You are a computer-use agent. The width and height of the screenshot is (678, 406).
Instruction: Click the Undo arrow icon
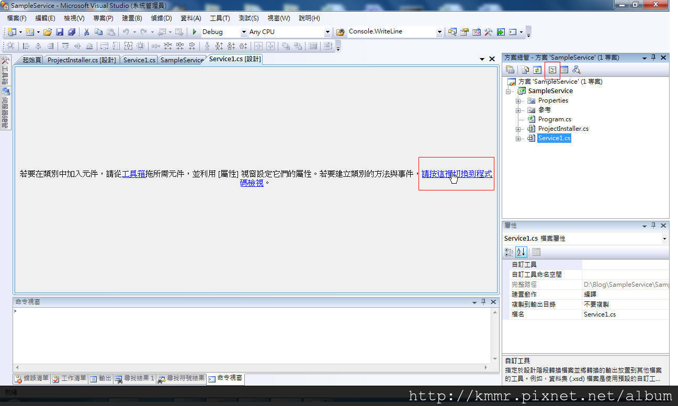pos(126,32)
